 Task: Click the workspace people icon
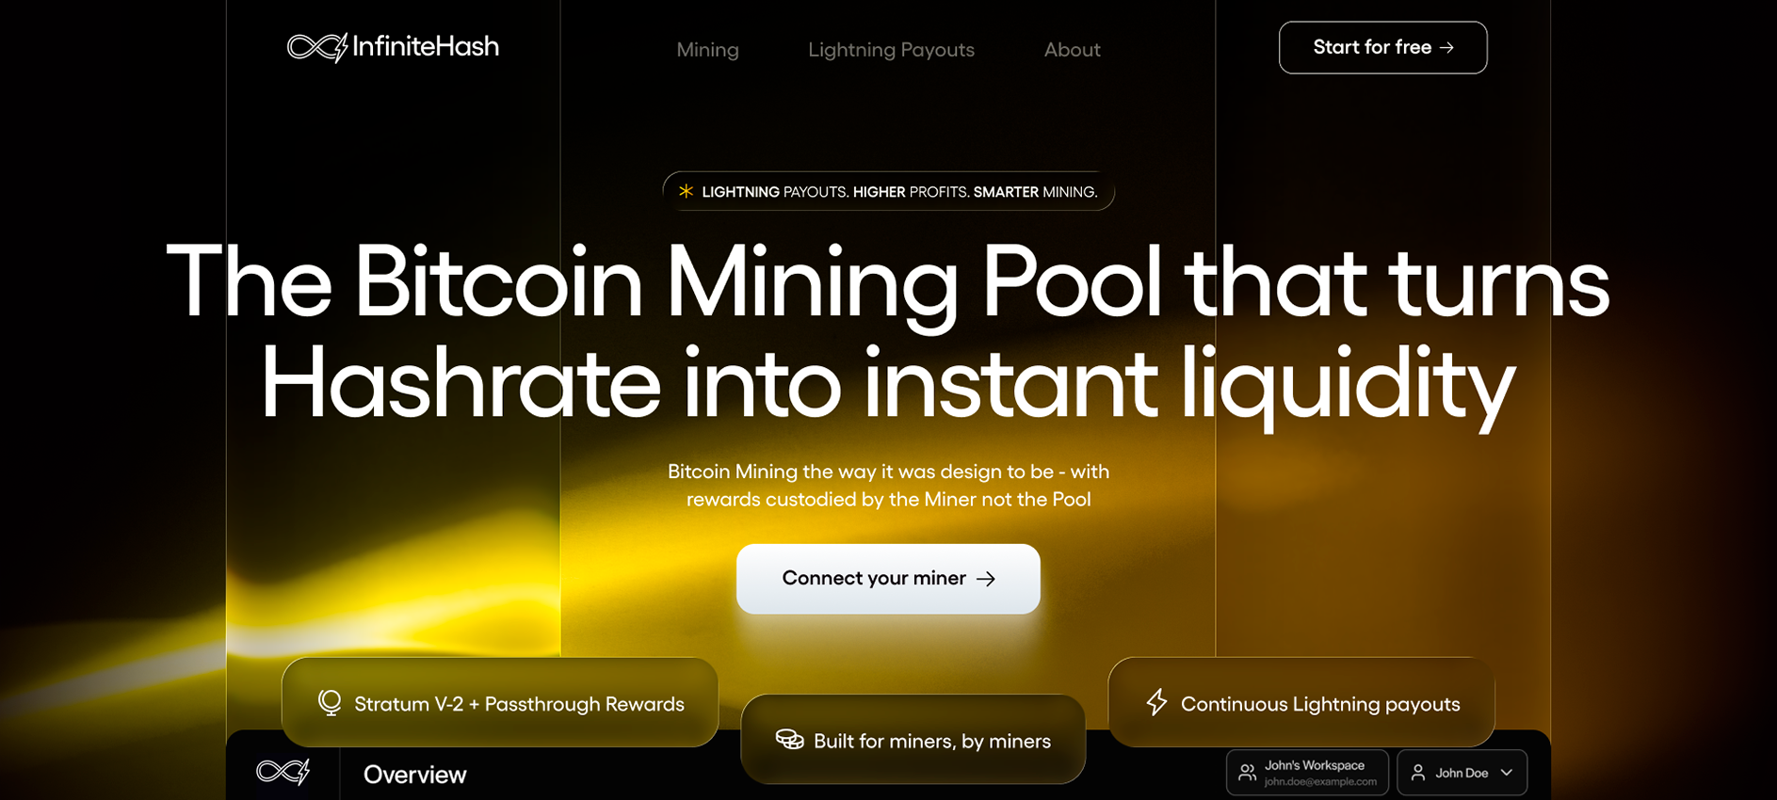(x=1247, y=773)
